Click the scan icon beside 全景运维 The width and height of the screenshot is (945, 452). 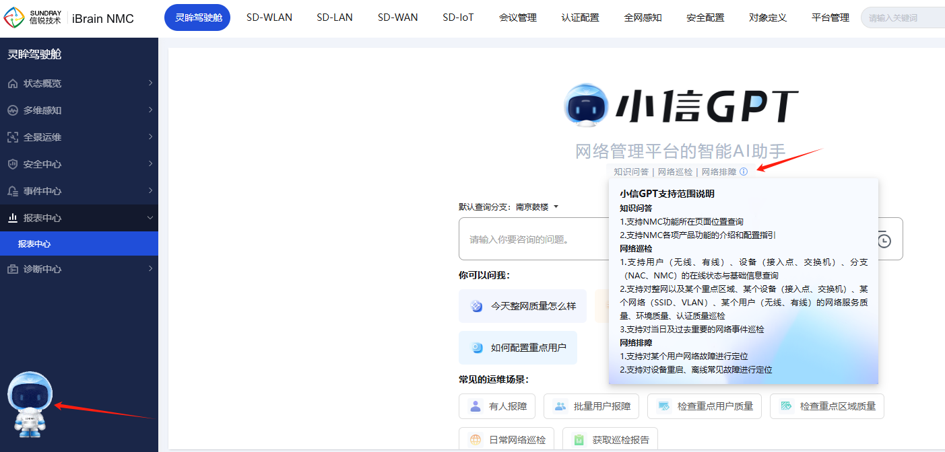pyautogui.click(x=13, y=137)
